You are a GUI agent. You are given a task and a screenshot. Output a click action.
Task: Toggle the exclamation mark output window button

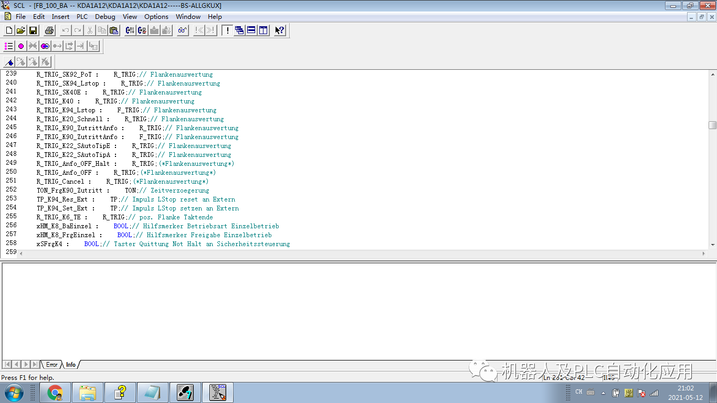(x=227, y=30)
